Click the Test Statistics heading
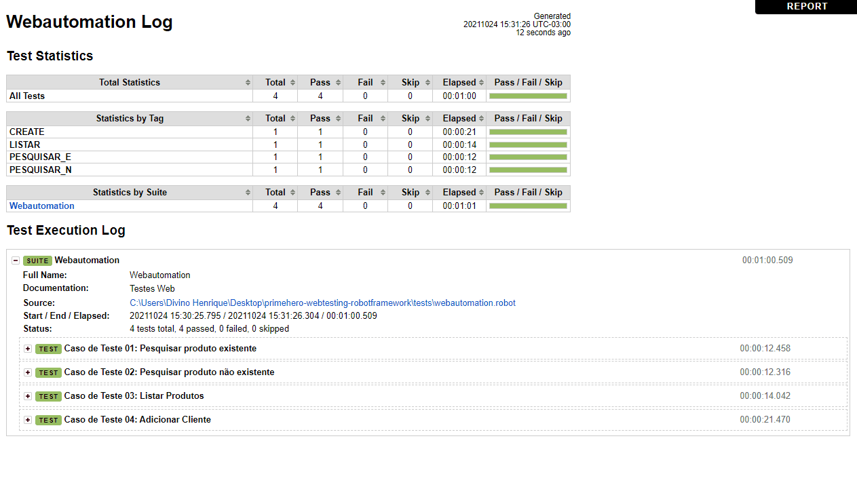Screen dimensions: 857x485 [50, 56]
